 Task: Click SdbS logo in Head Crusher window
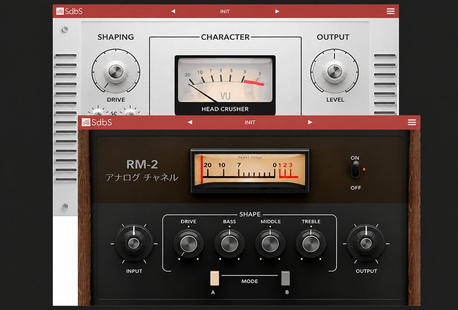point(69,11)
